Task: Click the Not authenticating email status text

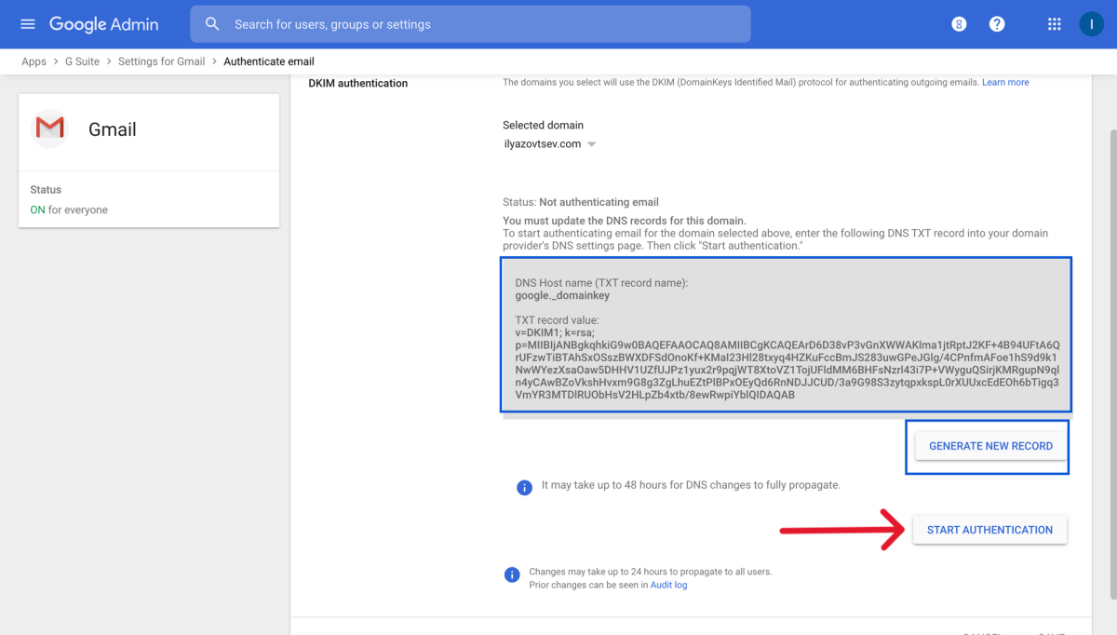Action: pyautogui.click(x=599, y=202)
